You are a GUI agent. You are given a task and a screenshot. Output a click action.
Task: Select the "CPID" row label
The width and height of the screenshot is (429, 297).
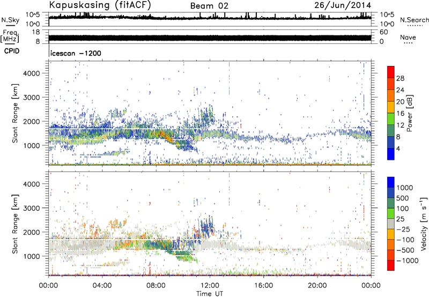click(12, 51)
